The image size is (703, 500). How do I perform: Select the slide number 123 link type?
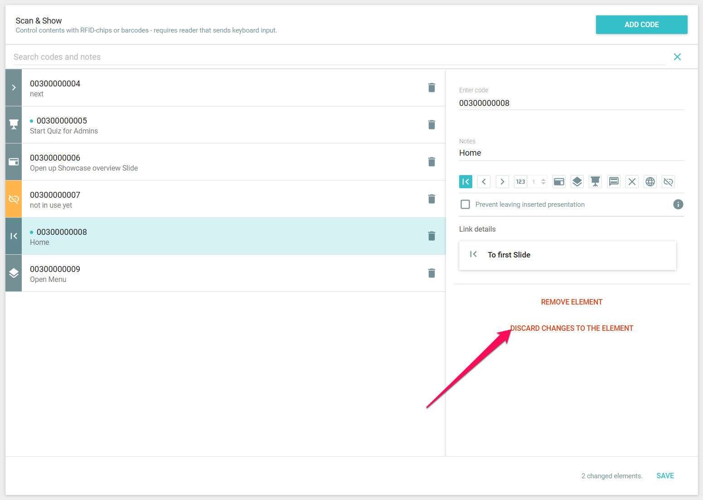tap(520, 181)
